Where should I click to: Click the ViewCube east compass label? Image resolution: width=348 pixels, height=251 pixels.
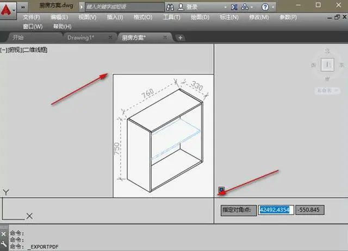pos(341,65)
